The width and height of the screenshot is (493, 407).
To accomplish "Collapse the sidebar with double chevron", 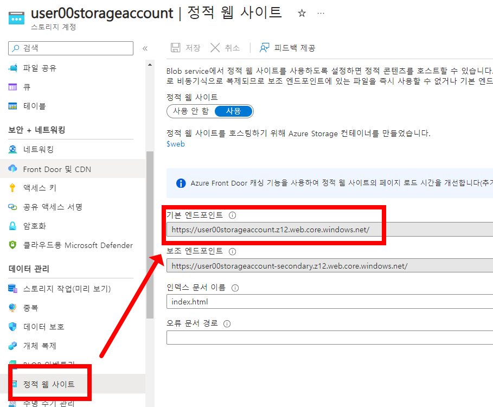I will pos(145,48).
